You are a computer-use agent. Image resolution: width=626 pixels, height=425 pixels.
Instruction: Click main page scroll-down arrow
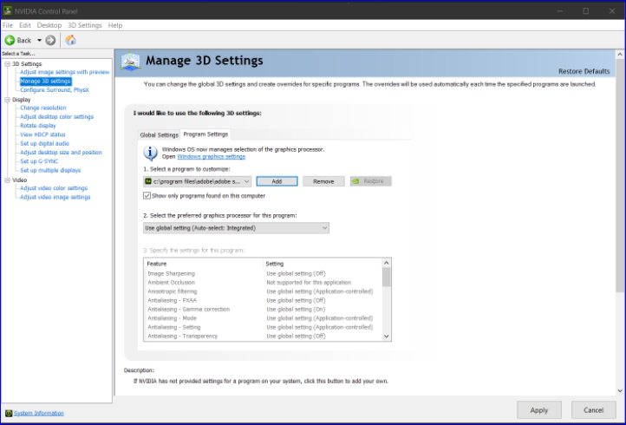[x=620, y=390]
